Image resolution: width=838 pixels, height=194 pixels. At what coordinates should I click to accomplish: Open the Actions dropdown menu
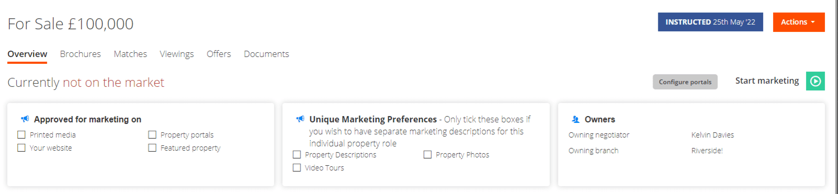point(799,22)
